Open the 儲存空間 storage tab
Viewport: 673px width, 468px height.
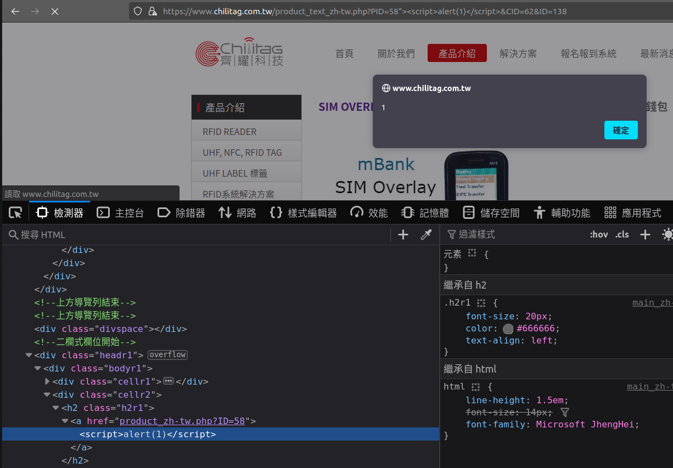tap(491, 213)
